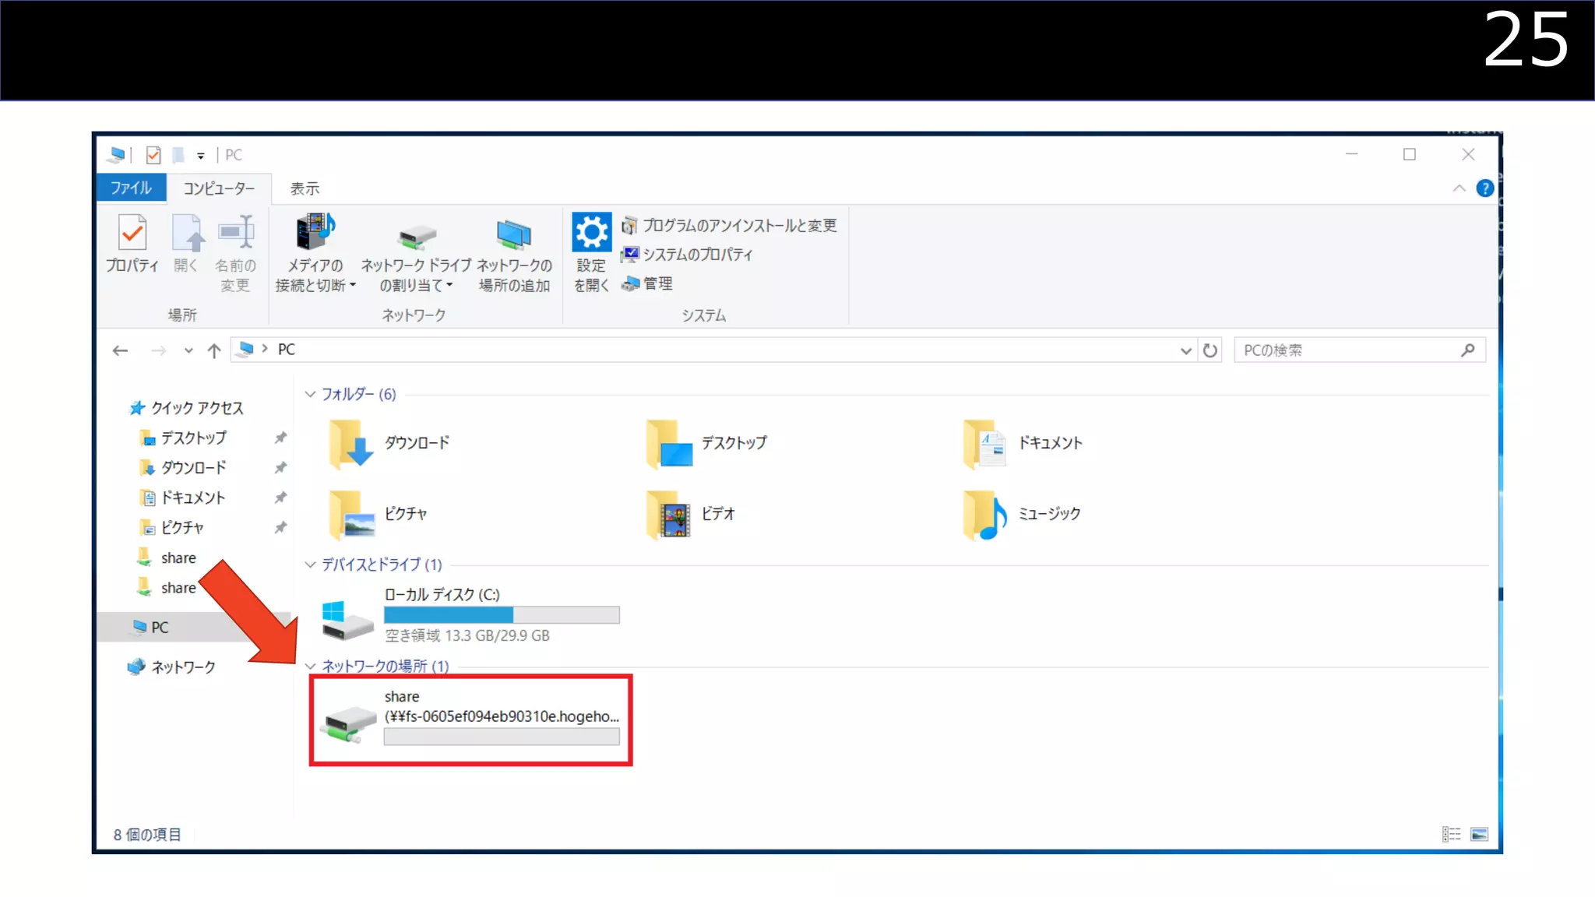Click the Media connect/disconnect (メディアの接続と切断) icon
This screenshot has height=897, width=1595.
coord(315,234)
